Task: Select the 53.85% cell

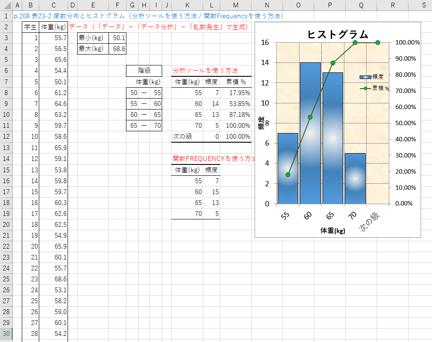Action: pyautogui.click(x=236, y=104)
